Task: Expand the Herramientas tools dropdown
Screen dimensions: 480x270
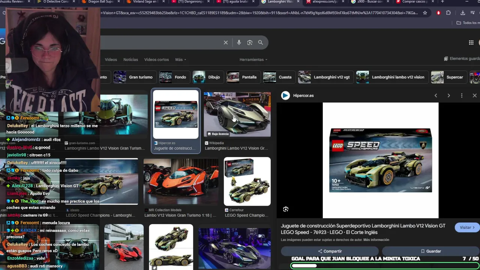Action: [x=253, y=60]
